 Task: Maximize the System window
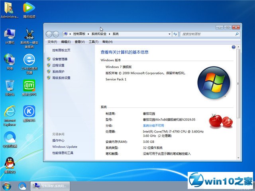[228, 27]
